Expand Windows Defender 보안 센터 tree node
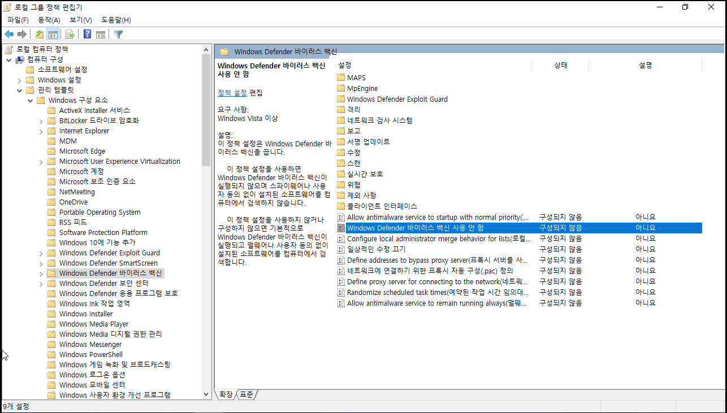The width and height of the screenshot is (727, 413). (x=41, y=284)
